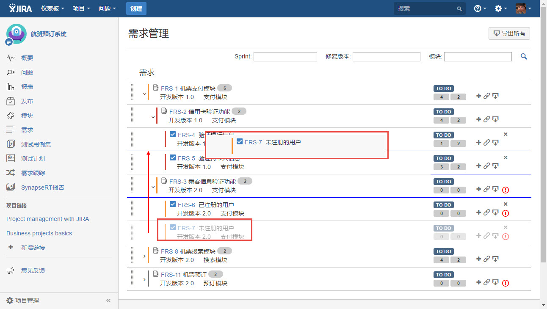Expand the FRS-11 机票预订 node
547x309 pixels.
(x=144, y=279)
